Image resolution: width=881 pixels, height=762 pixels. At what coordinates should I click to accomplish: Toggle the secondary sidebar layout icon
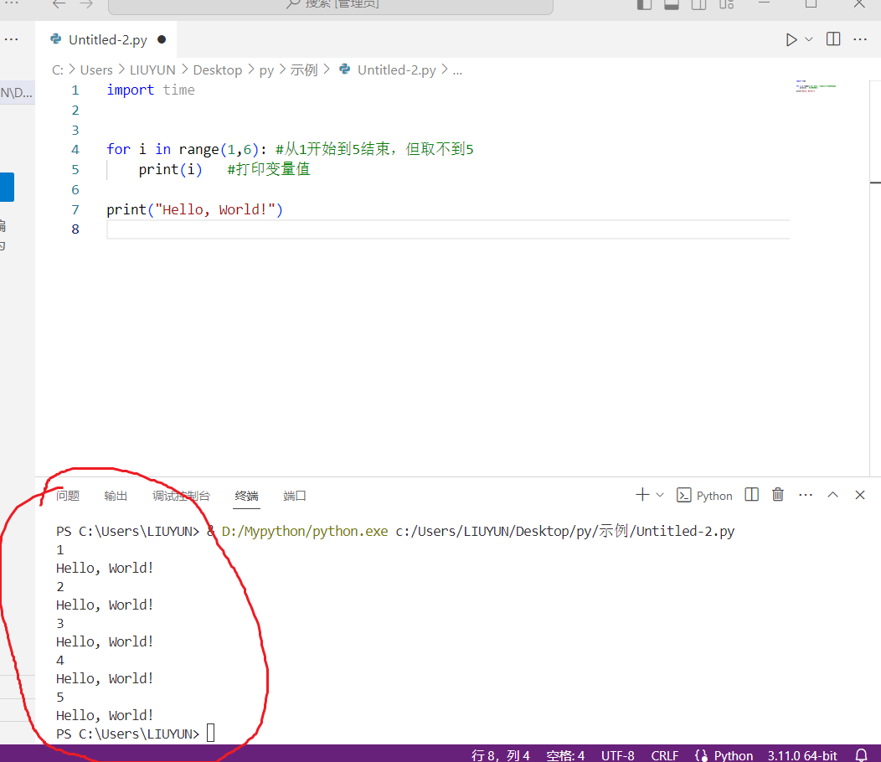coord(699,4)
